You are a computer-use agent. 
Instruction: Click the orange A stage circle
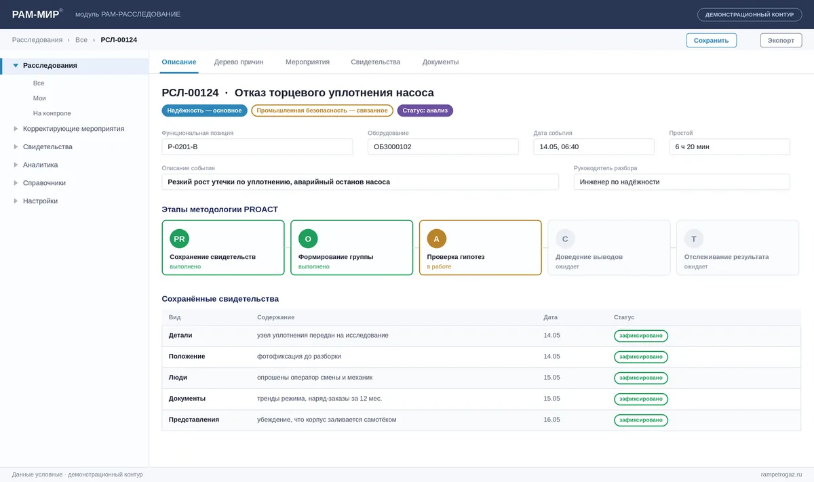436,239
